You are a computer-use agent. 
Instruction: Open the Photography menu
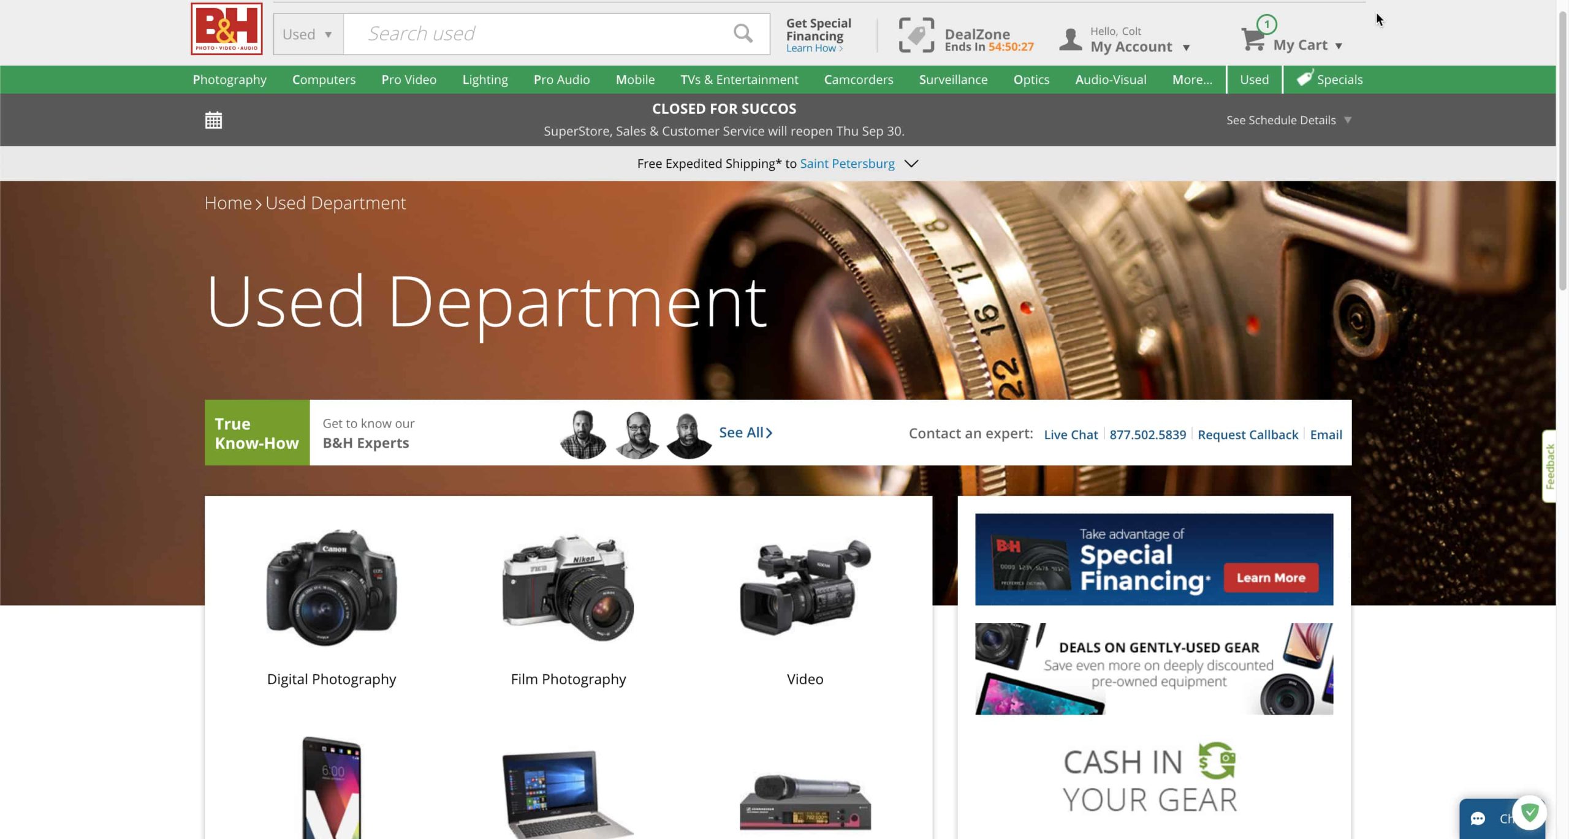click(229, 80)
